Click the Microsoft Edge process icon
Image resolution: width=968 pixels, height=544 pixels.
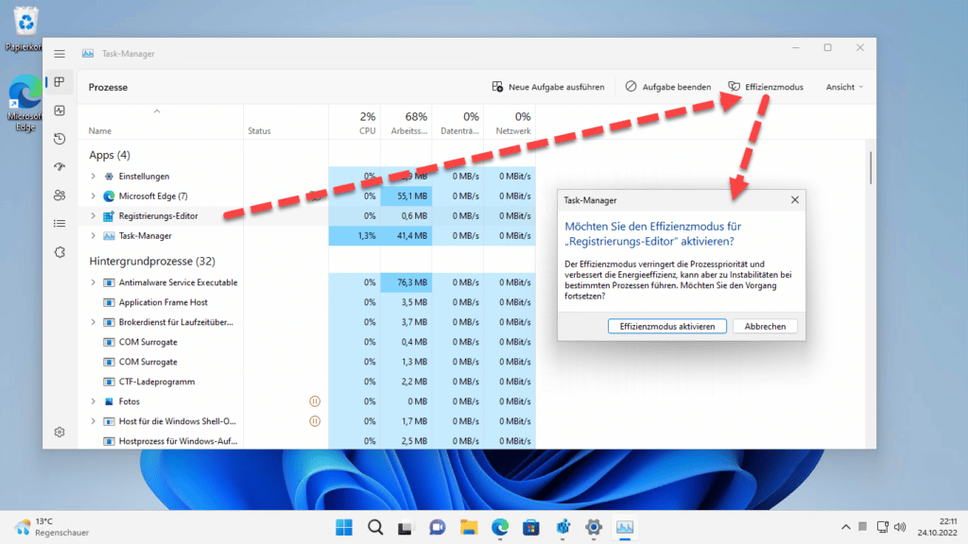pos(109,196)
